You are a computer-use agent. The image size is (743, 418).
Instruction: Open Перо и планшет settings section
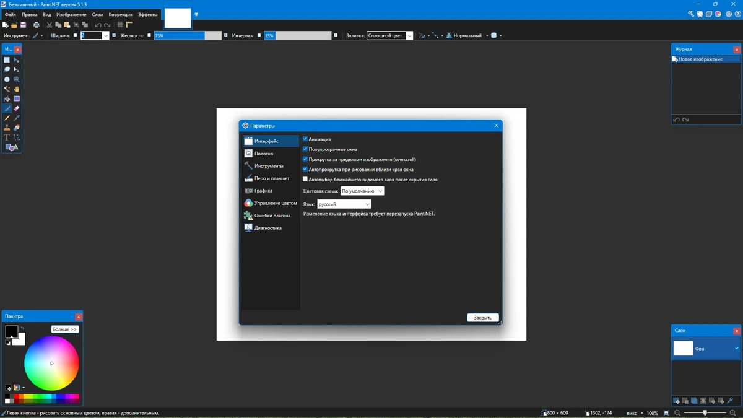click(271, 178)
